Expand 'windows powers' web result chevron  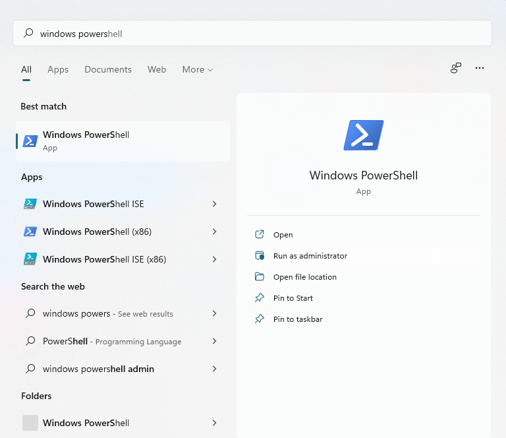(x=214, y=313)
